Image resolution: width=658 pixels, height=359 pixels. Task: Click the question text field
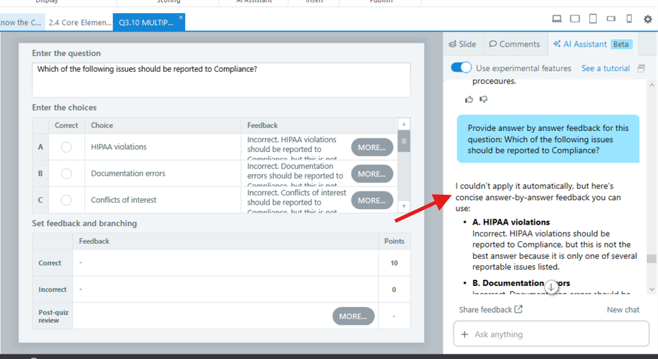pyautogui.click(x=221, y=80)
